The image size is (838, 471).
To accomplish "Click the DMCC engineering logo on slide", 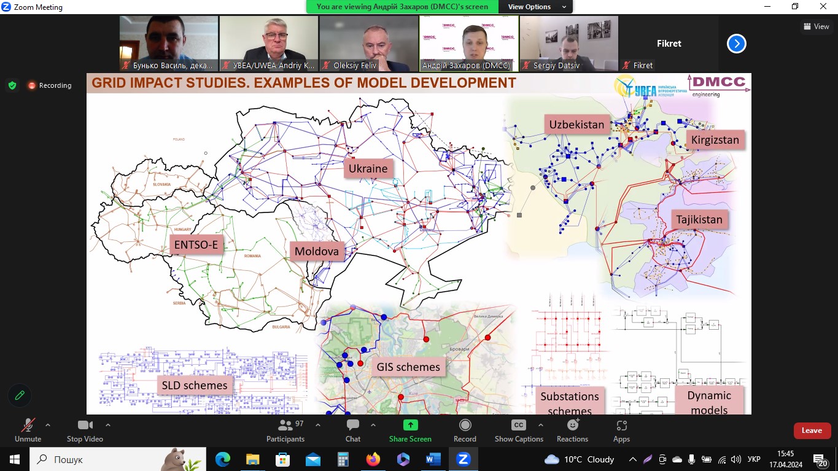I will point(718,85).
